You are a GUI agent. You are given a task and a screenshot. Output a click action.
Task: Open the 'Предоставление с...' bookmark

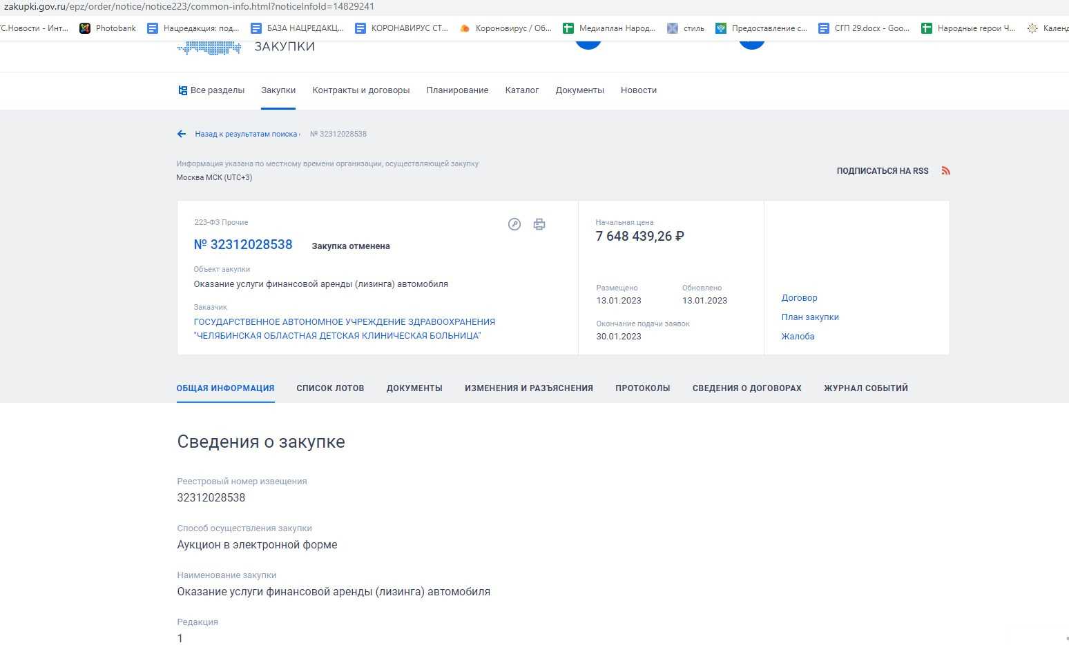[761, 28]
